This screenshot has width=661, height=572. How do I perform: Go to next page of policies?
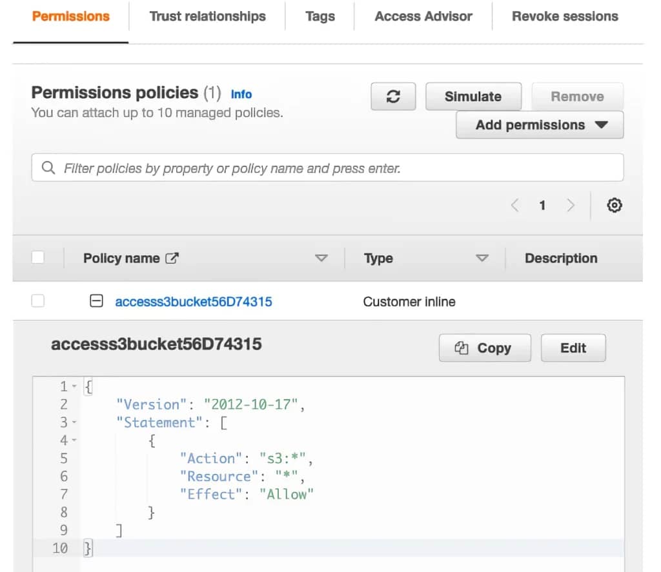(x=571, y=205)
